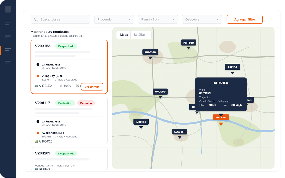
Task: Click the Ver detalle button
Action: tap(92, 87)
